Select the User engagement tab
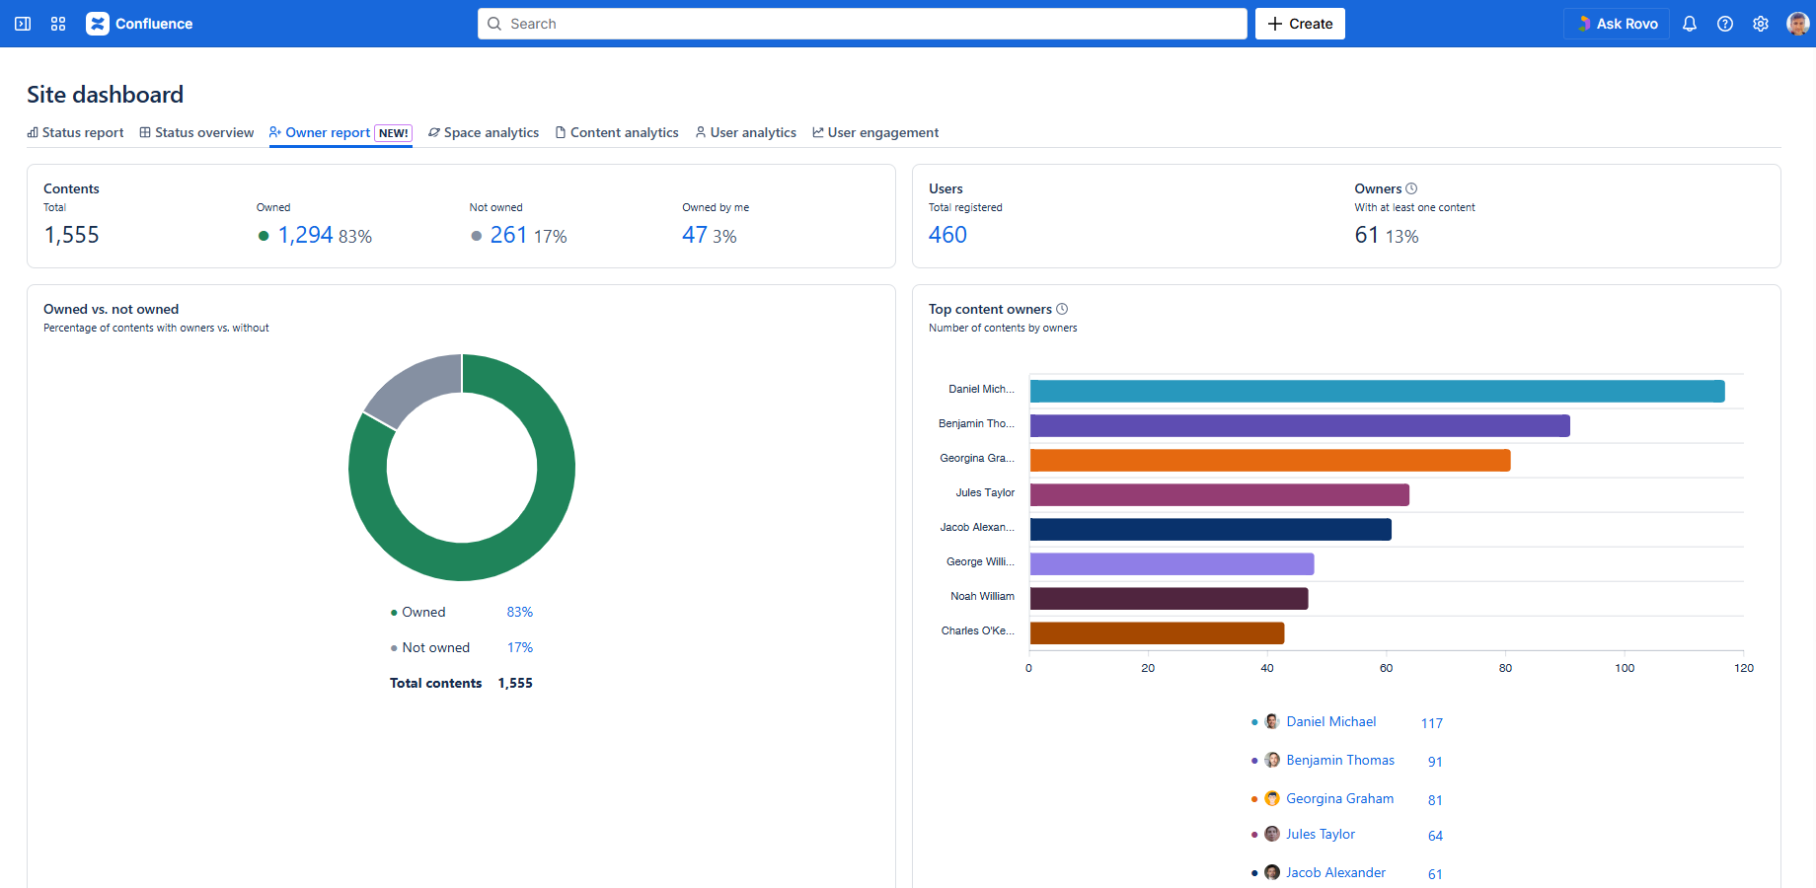Screen dimensions: 1816x888 (x=875, y=132)
